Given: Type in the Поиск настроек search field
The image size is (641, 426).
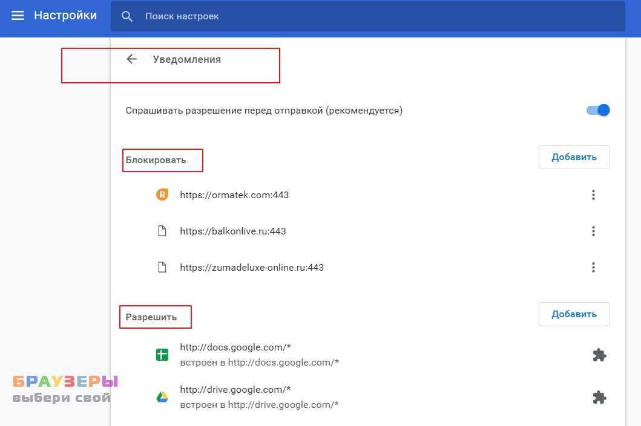Looking at the screenshot, I should click(x=363, y=16).
